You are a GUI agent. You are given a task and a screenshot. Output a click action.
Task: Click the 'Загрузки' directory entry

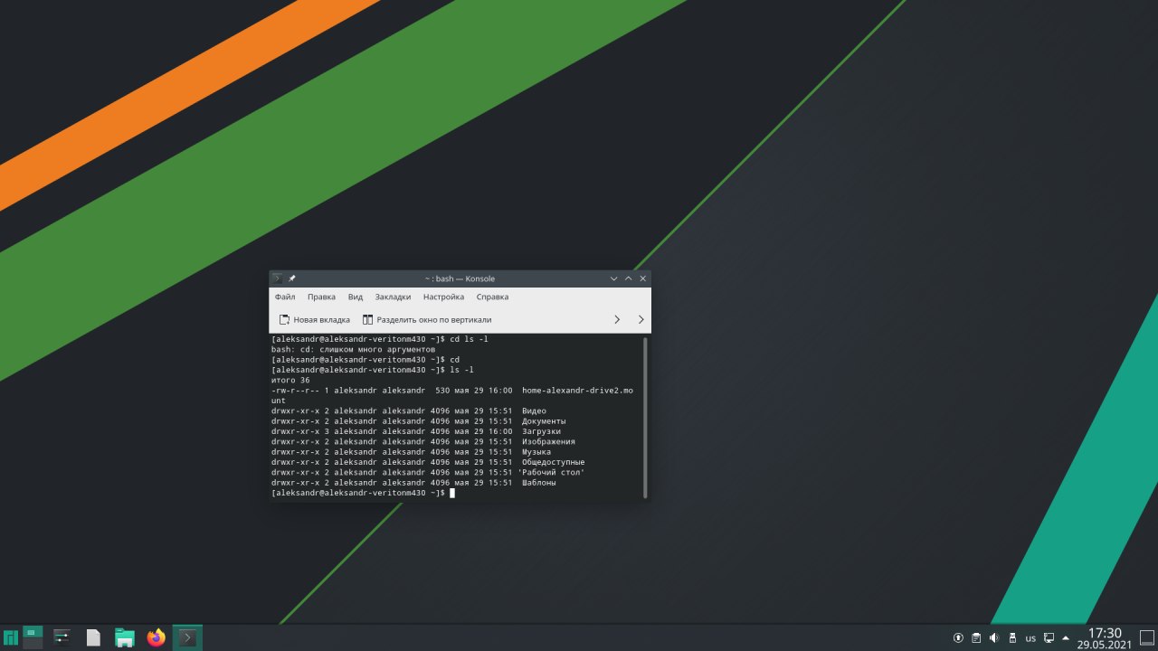tap(541, 431)
